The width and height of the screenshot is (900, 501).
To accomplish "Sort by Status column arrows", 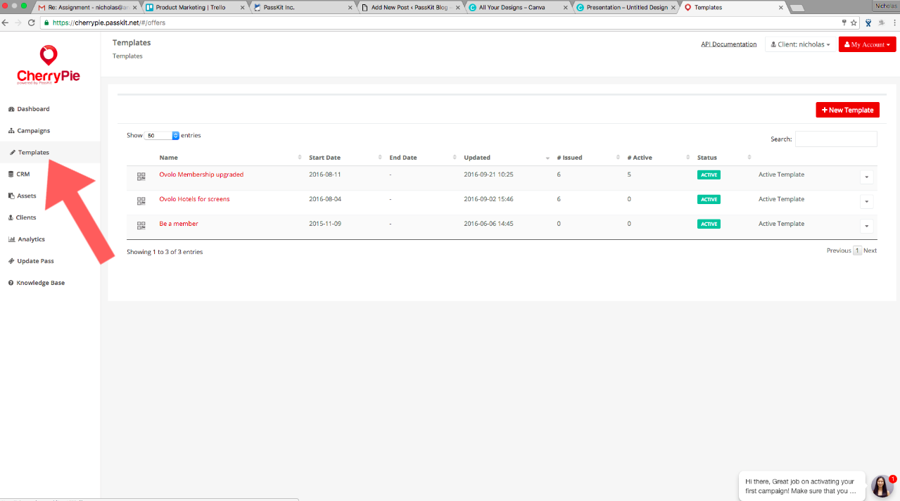I will [749, 158].
